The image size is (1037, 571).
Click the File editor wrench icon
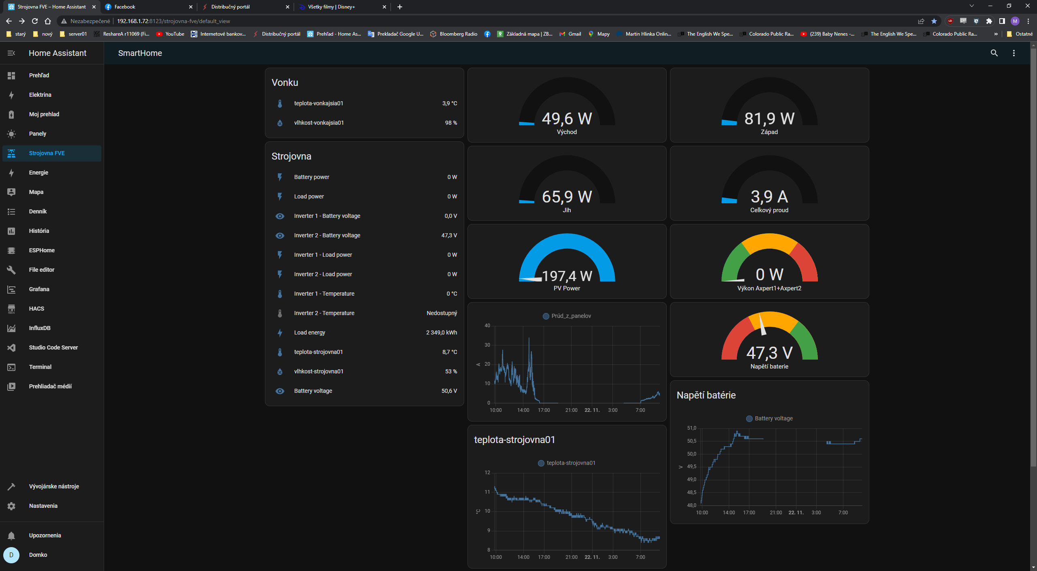(x=11, y=270)
